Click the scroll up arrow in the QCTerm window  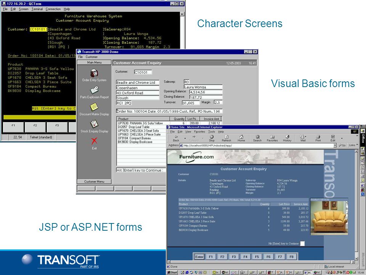tap(182, 14)
